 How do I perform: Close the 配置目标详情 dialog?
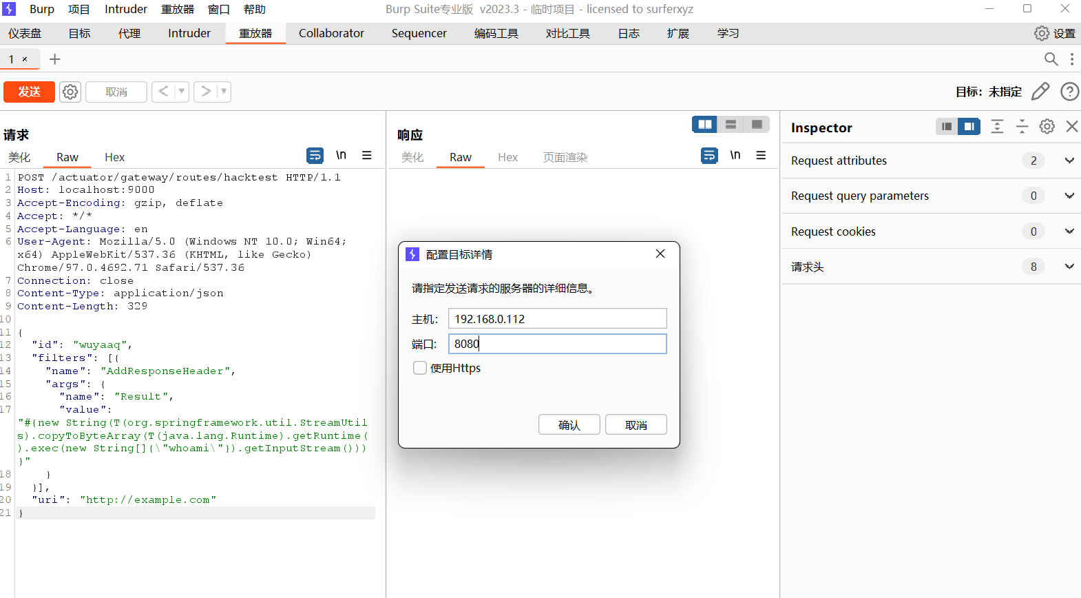pos(660,254)
